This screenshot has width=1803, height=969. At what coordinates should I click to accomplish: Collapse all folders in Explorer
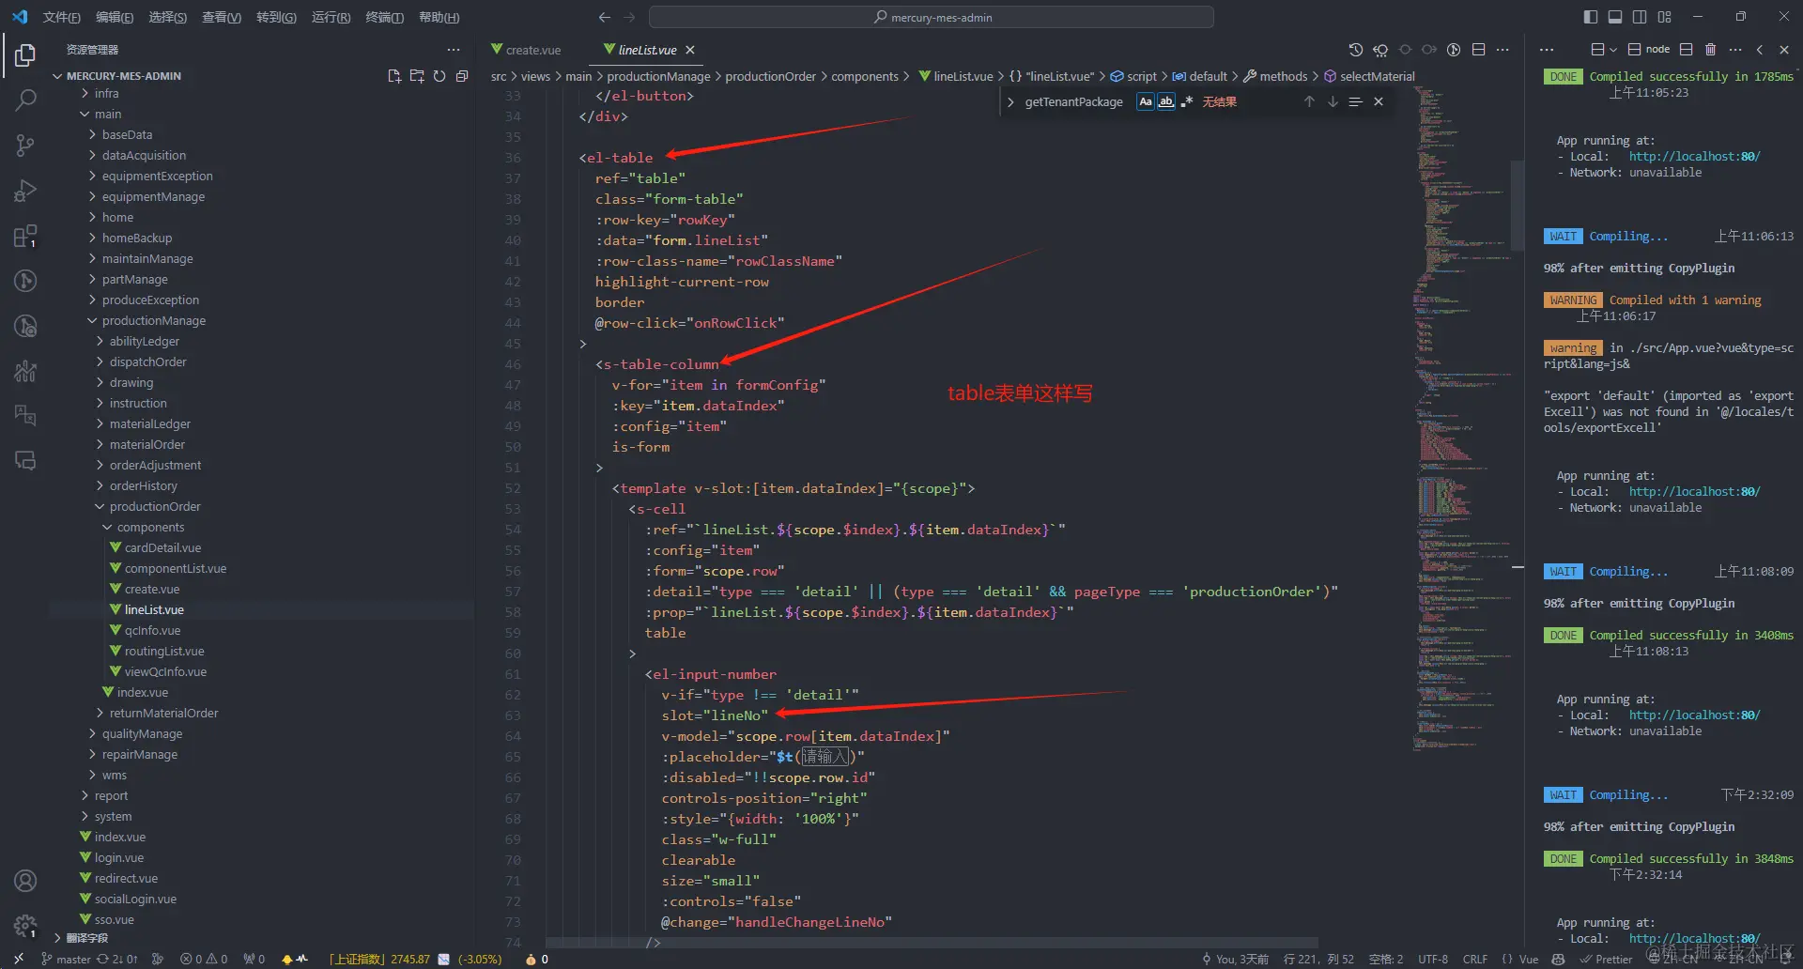coord(462,76)
